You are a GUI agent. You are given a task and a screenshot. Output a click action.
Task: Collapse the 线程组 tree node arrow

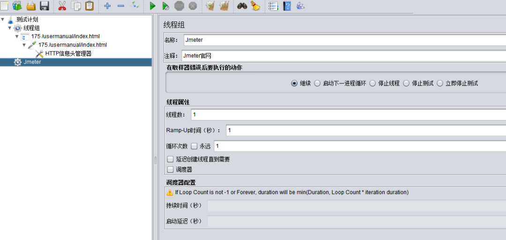click(x=10, y=28)
